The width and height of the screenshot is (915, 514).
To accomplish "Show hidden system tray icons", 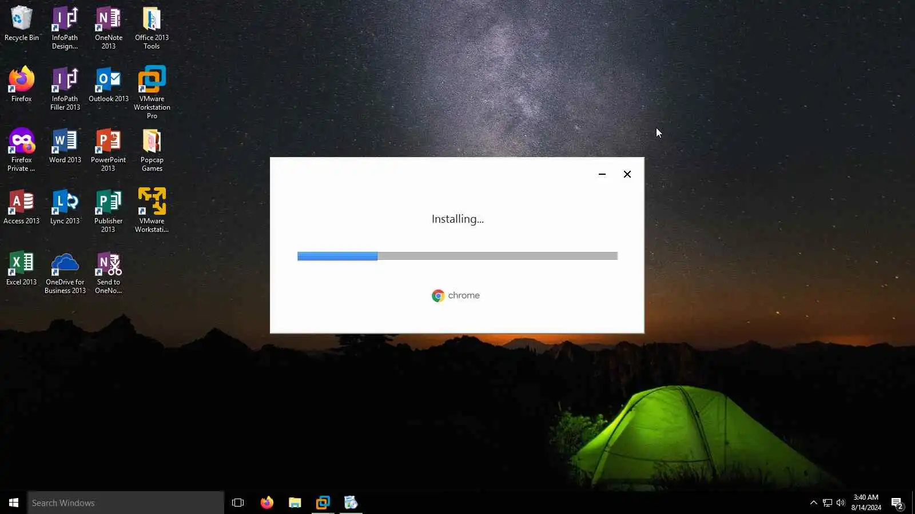I will click(x=813, y=503).
